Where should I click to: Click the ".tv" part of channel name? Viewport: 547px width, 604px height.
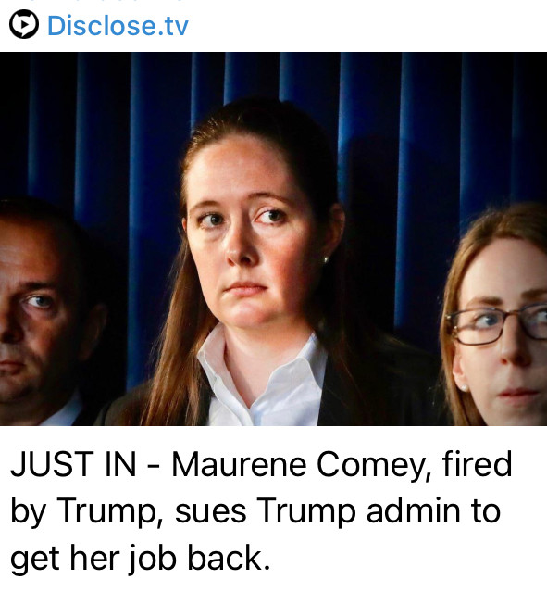(x=173, y=26)
